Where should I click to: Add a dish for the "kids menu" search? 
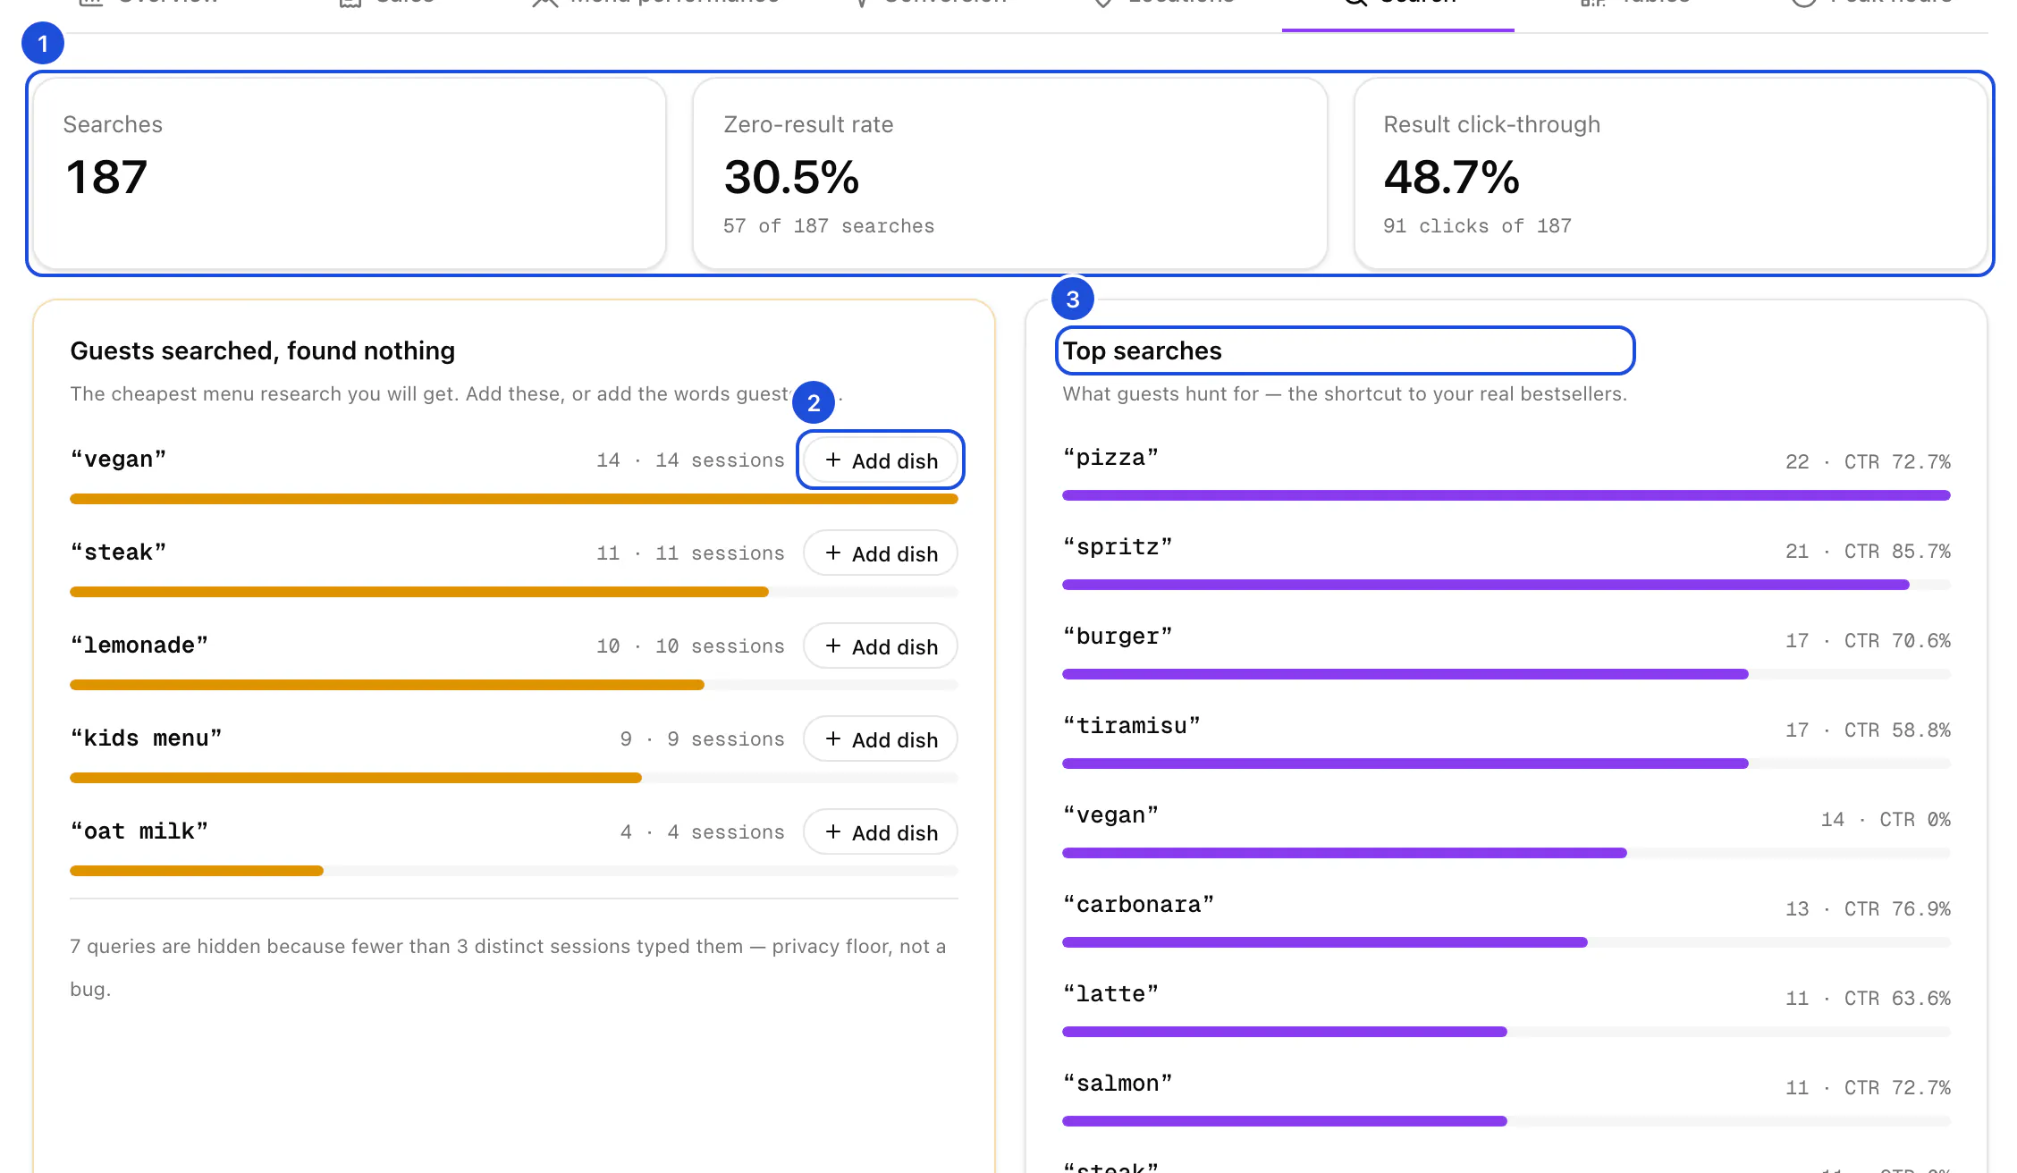point(881,739)
